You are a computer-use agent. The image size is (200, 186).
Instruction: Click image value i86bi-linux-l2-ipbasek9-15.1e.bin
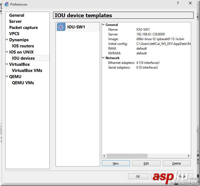(x=160, y=39)
